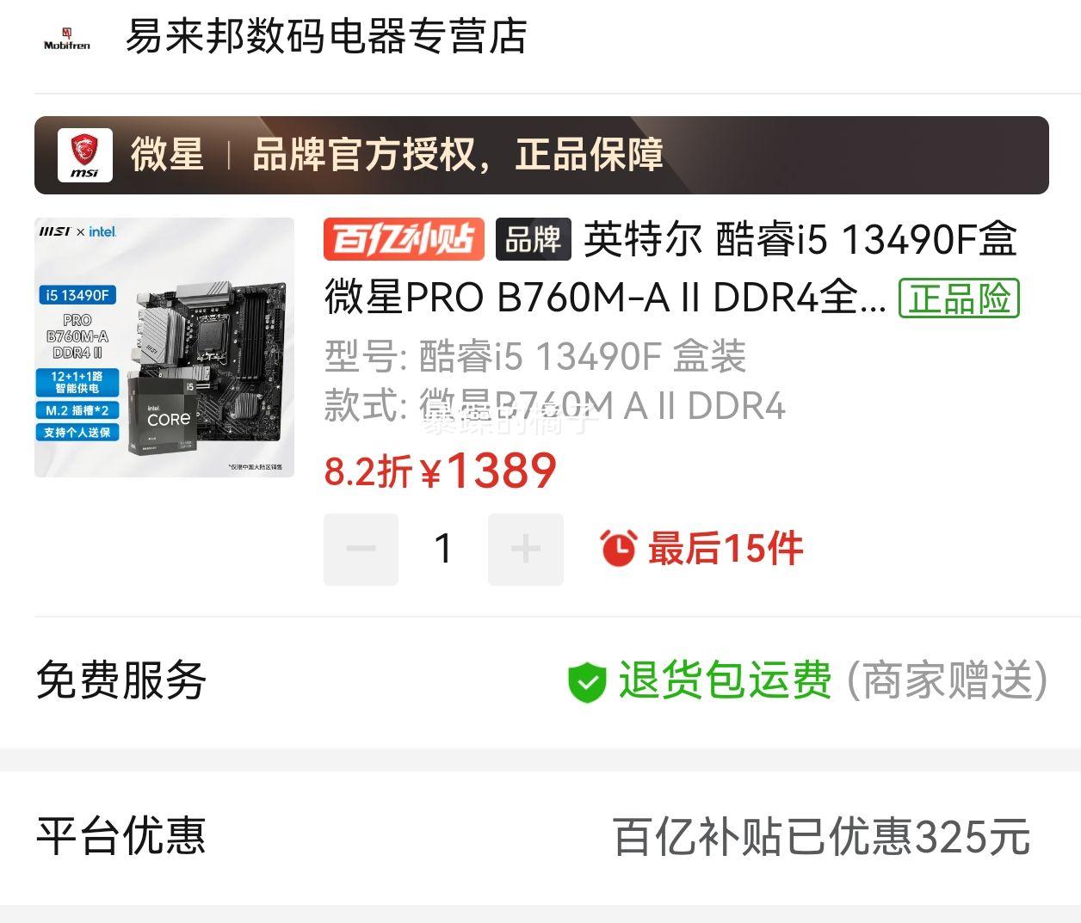Increase quantity with the plus button

click(x=526, y=549)
